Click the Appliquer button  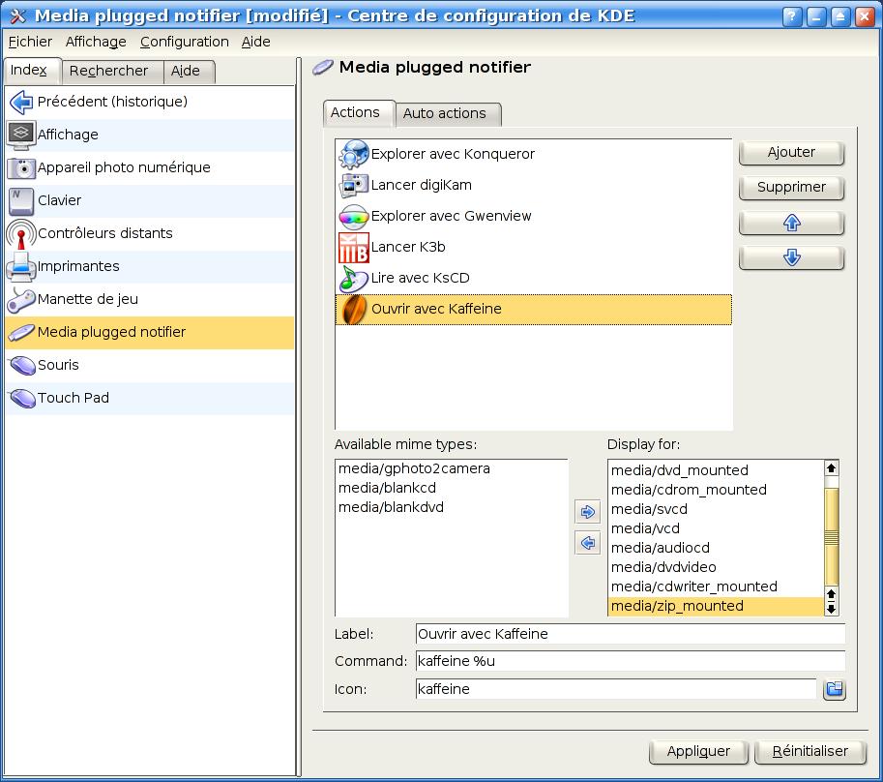point(698,751)
